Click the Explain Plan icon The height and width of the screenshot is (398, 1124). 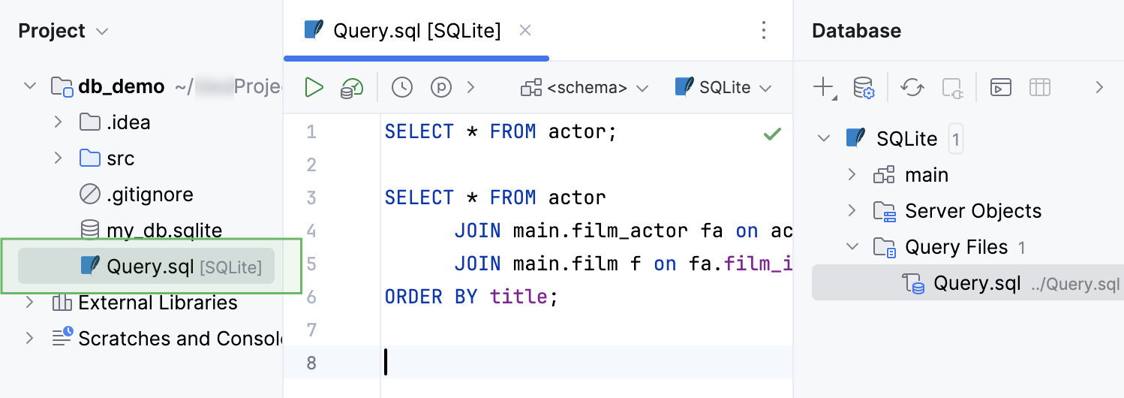tap(351, 88)
